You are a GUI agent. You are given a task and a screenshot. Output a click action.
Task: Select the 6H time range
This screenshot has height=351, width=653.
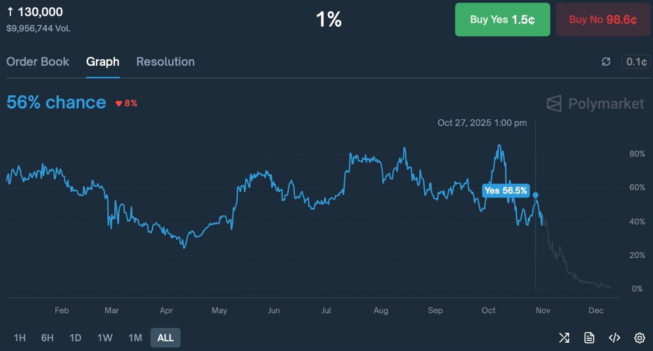[47, 337]
